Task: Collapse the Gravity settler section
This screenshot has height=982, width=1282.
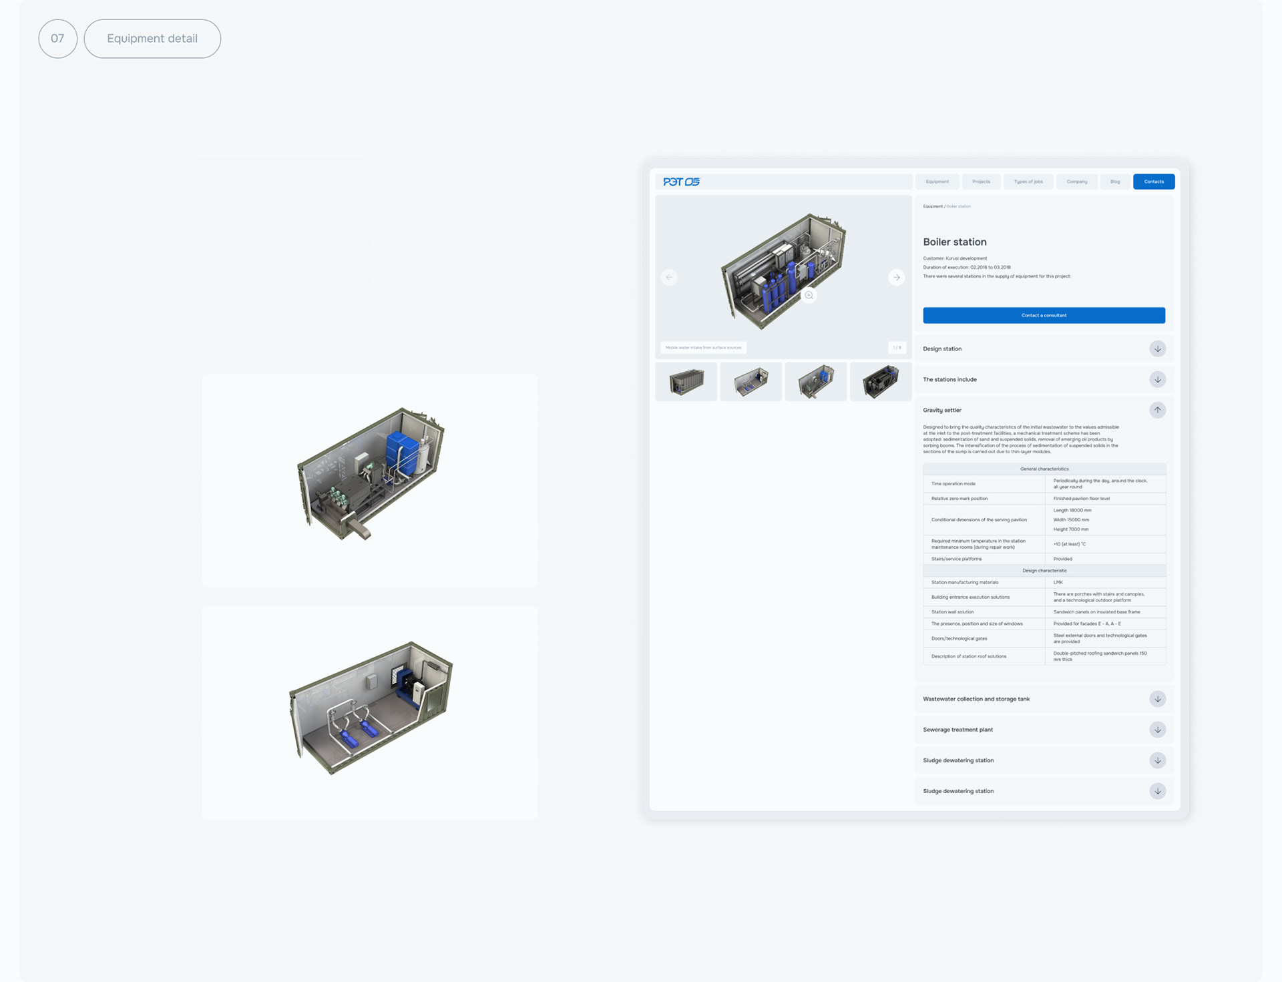Action: [1157, 410]
